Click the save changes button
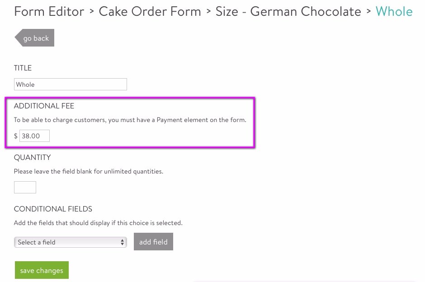Viewport: 425px width, 282px height. [42, 270]
